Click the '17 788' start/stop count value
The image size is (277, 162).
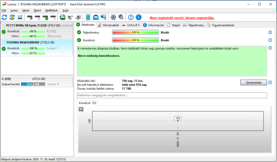126,89
